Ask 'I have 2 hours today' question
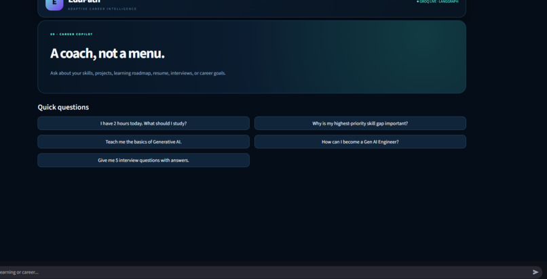 143,123
